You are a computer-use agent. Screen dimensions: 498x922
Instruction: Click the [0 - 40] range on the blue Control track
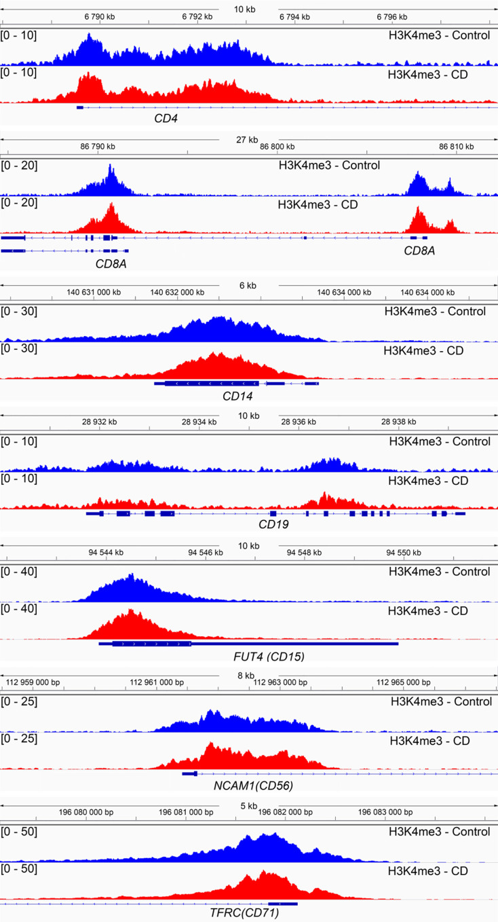(19, 572)
